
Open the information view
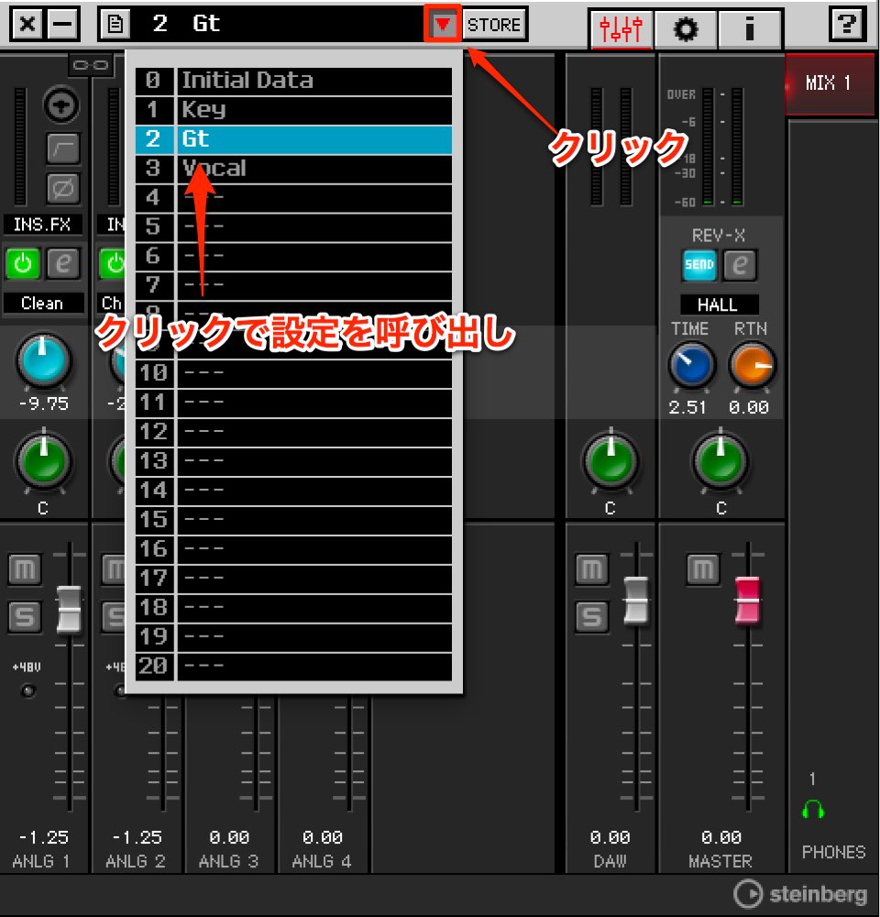pyautogui.click(x=750, y=28)
